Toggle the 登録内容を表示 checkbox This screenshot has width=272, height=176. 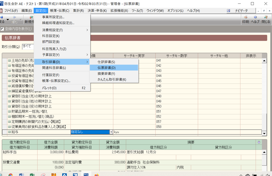2,29
